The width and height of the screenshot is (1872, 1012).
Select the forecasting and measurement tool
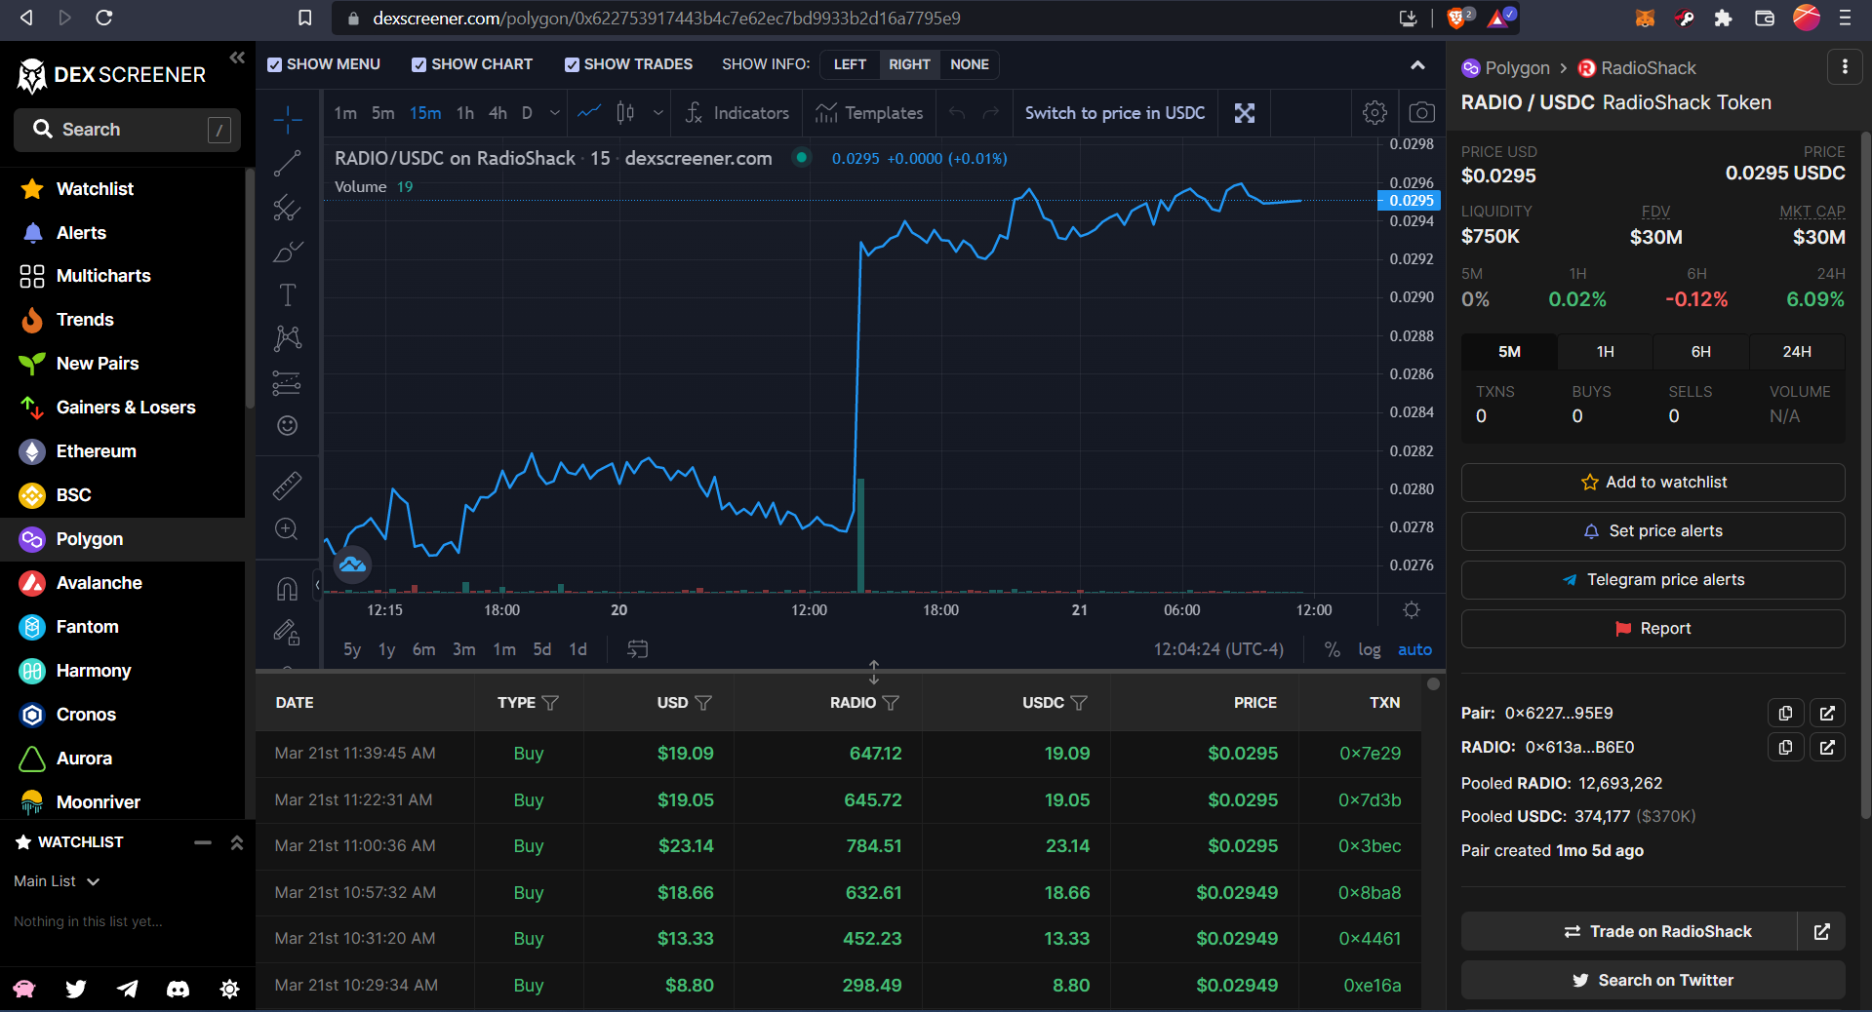[287, 382]
